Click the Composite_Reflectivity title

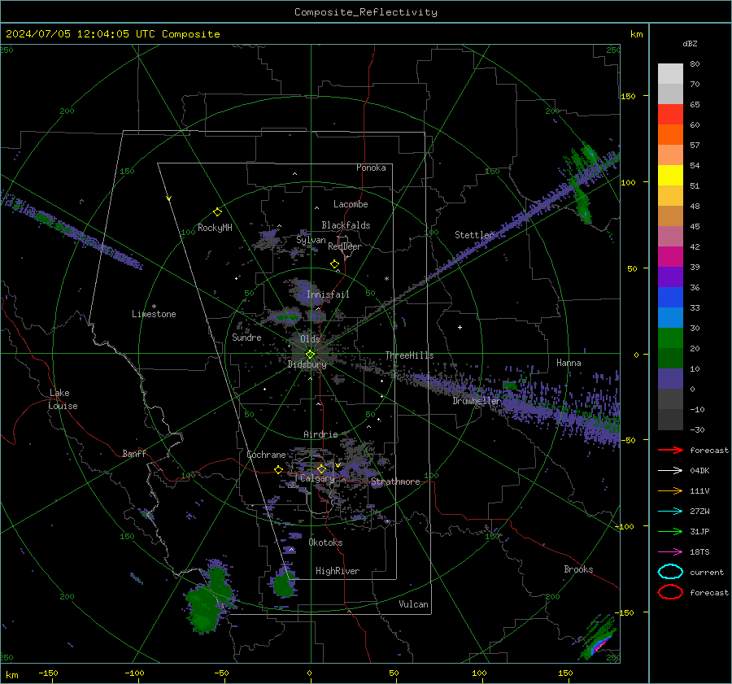click(x=366, y=12)
